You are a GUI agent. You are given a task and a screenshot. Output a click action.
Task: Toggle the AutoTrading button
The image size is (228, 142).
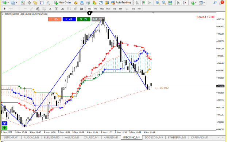click(x=121, y=3)
